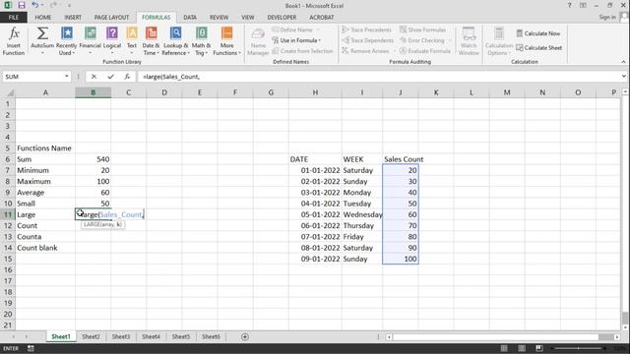Click Calculate Sheet
630x354 pixels.
point(538,48)
